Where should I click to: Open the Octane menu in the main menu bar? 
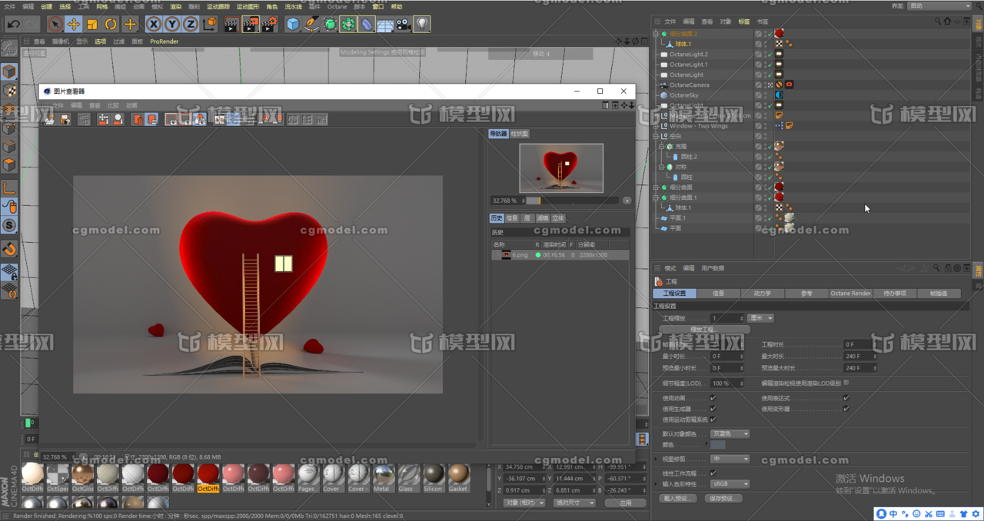[337, 6]
